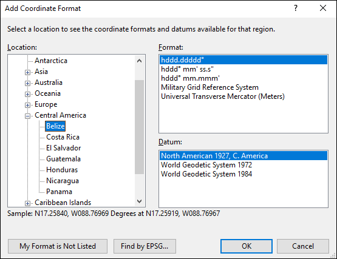
Task: Select Europe in the Location tree
Action: point(46,104)
